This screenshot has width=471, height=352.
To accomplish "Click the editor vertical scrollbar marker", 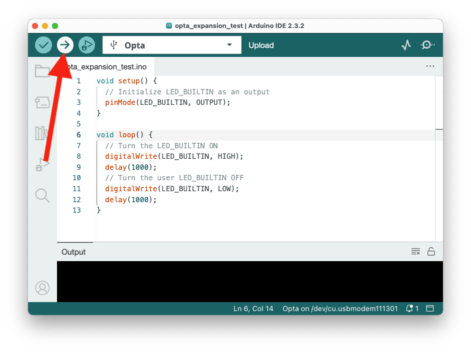I will pos(439,129).
